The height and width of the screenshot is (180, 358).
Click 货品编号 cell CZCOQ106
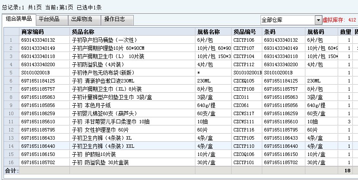[247, 154]
